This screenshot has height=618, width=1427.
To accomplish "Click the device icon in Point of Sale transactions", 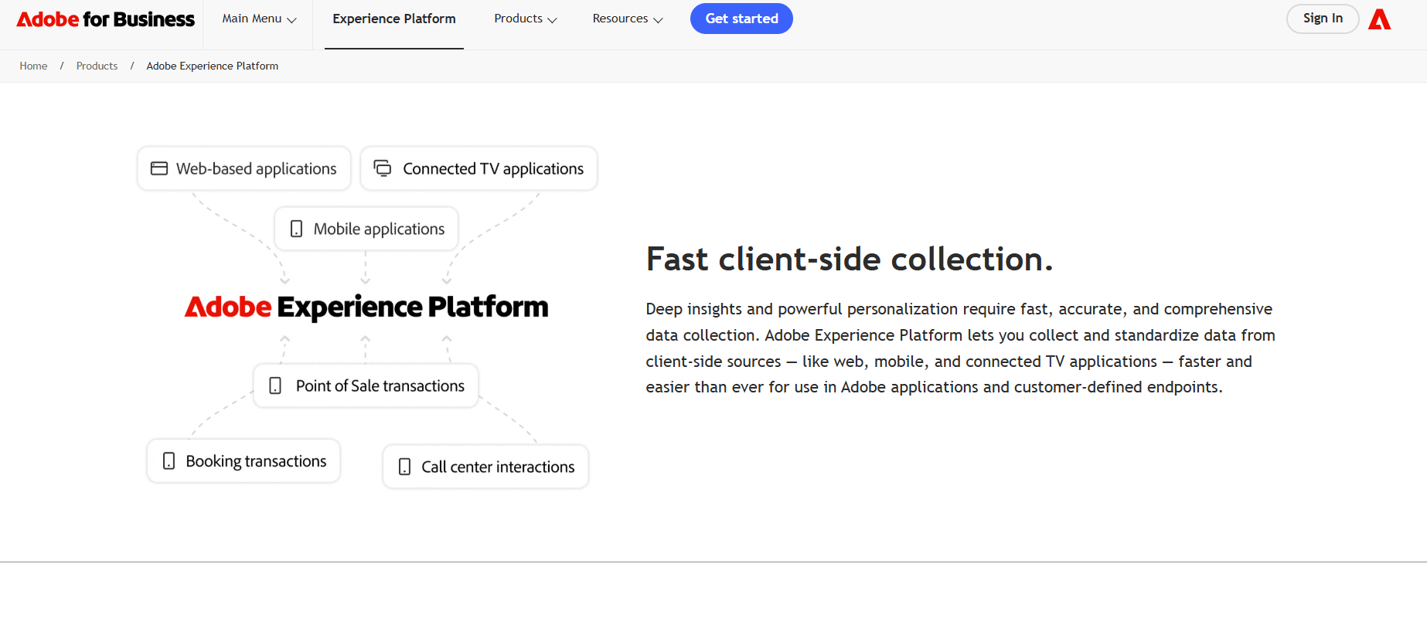I will point(275,385).
